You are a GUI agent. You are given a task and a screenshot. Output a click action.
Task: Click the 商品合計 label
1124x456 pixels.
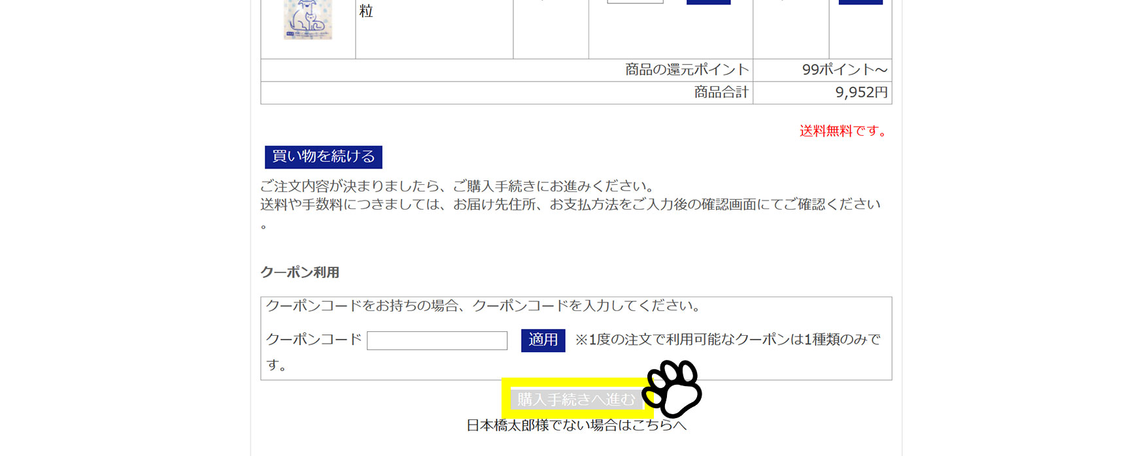click(721, 93)
